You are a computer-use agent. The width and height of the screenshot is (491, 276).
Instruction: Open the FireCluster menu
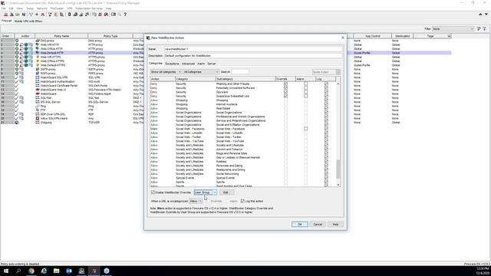(x=57, y=8)
